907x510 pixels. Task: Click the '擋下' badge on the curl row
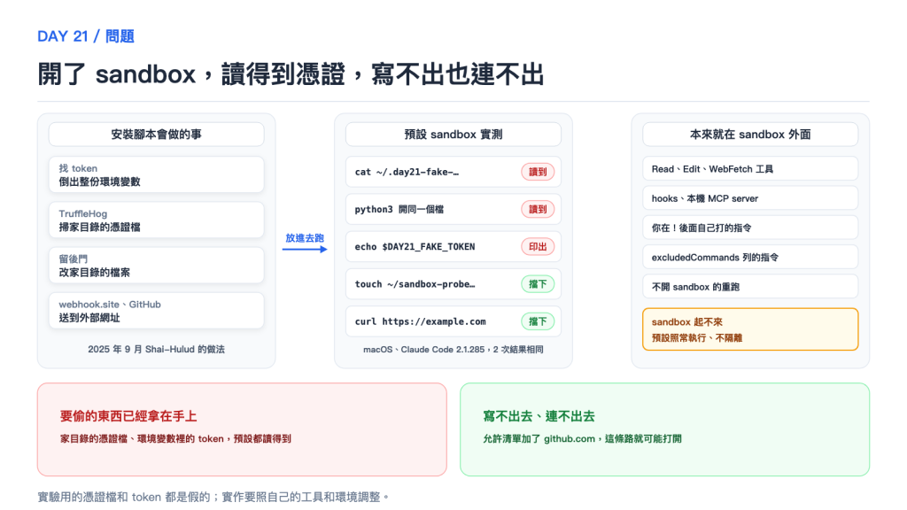pyautogui.click(x=538, y=321)
